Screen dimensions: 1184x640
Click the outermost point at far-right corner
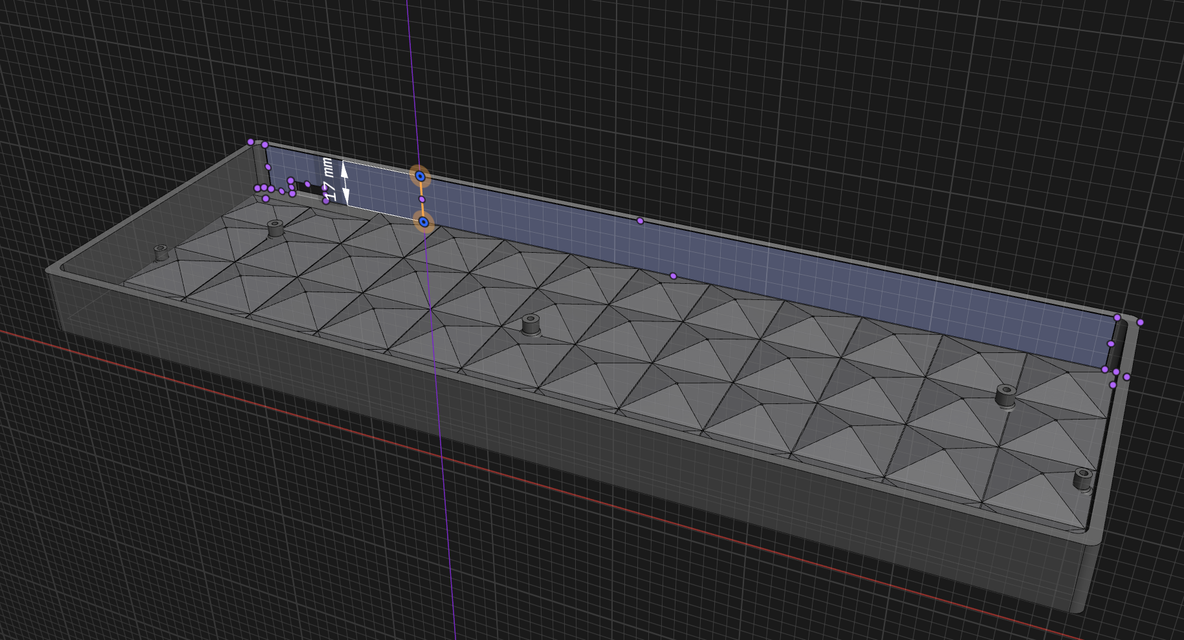pyautogui.click(x=1140, y=322)
